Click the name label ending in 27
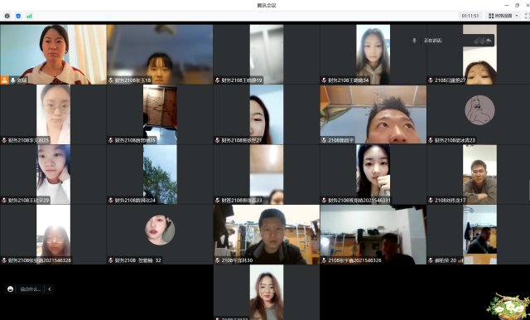This screenshot has width=530, height=320. pyautogui.click(x=450, y=80)
